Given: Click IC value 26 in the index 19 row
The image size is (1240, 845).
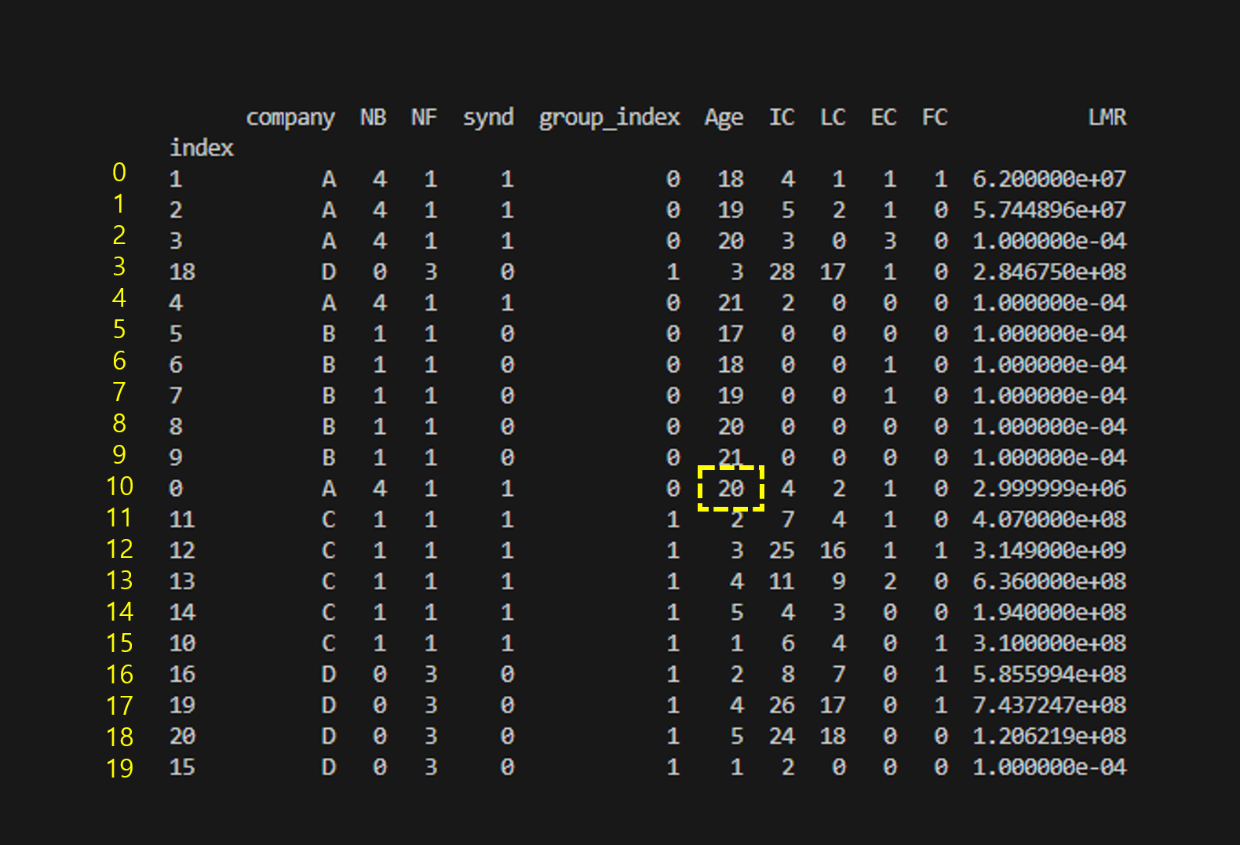Looking at the screenshot, I should [x=782, y=705].
